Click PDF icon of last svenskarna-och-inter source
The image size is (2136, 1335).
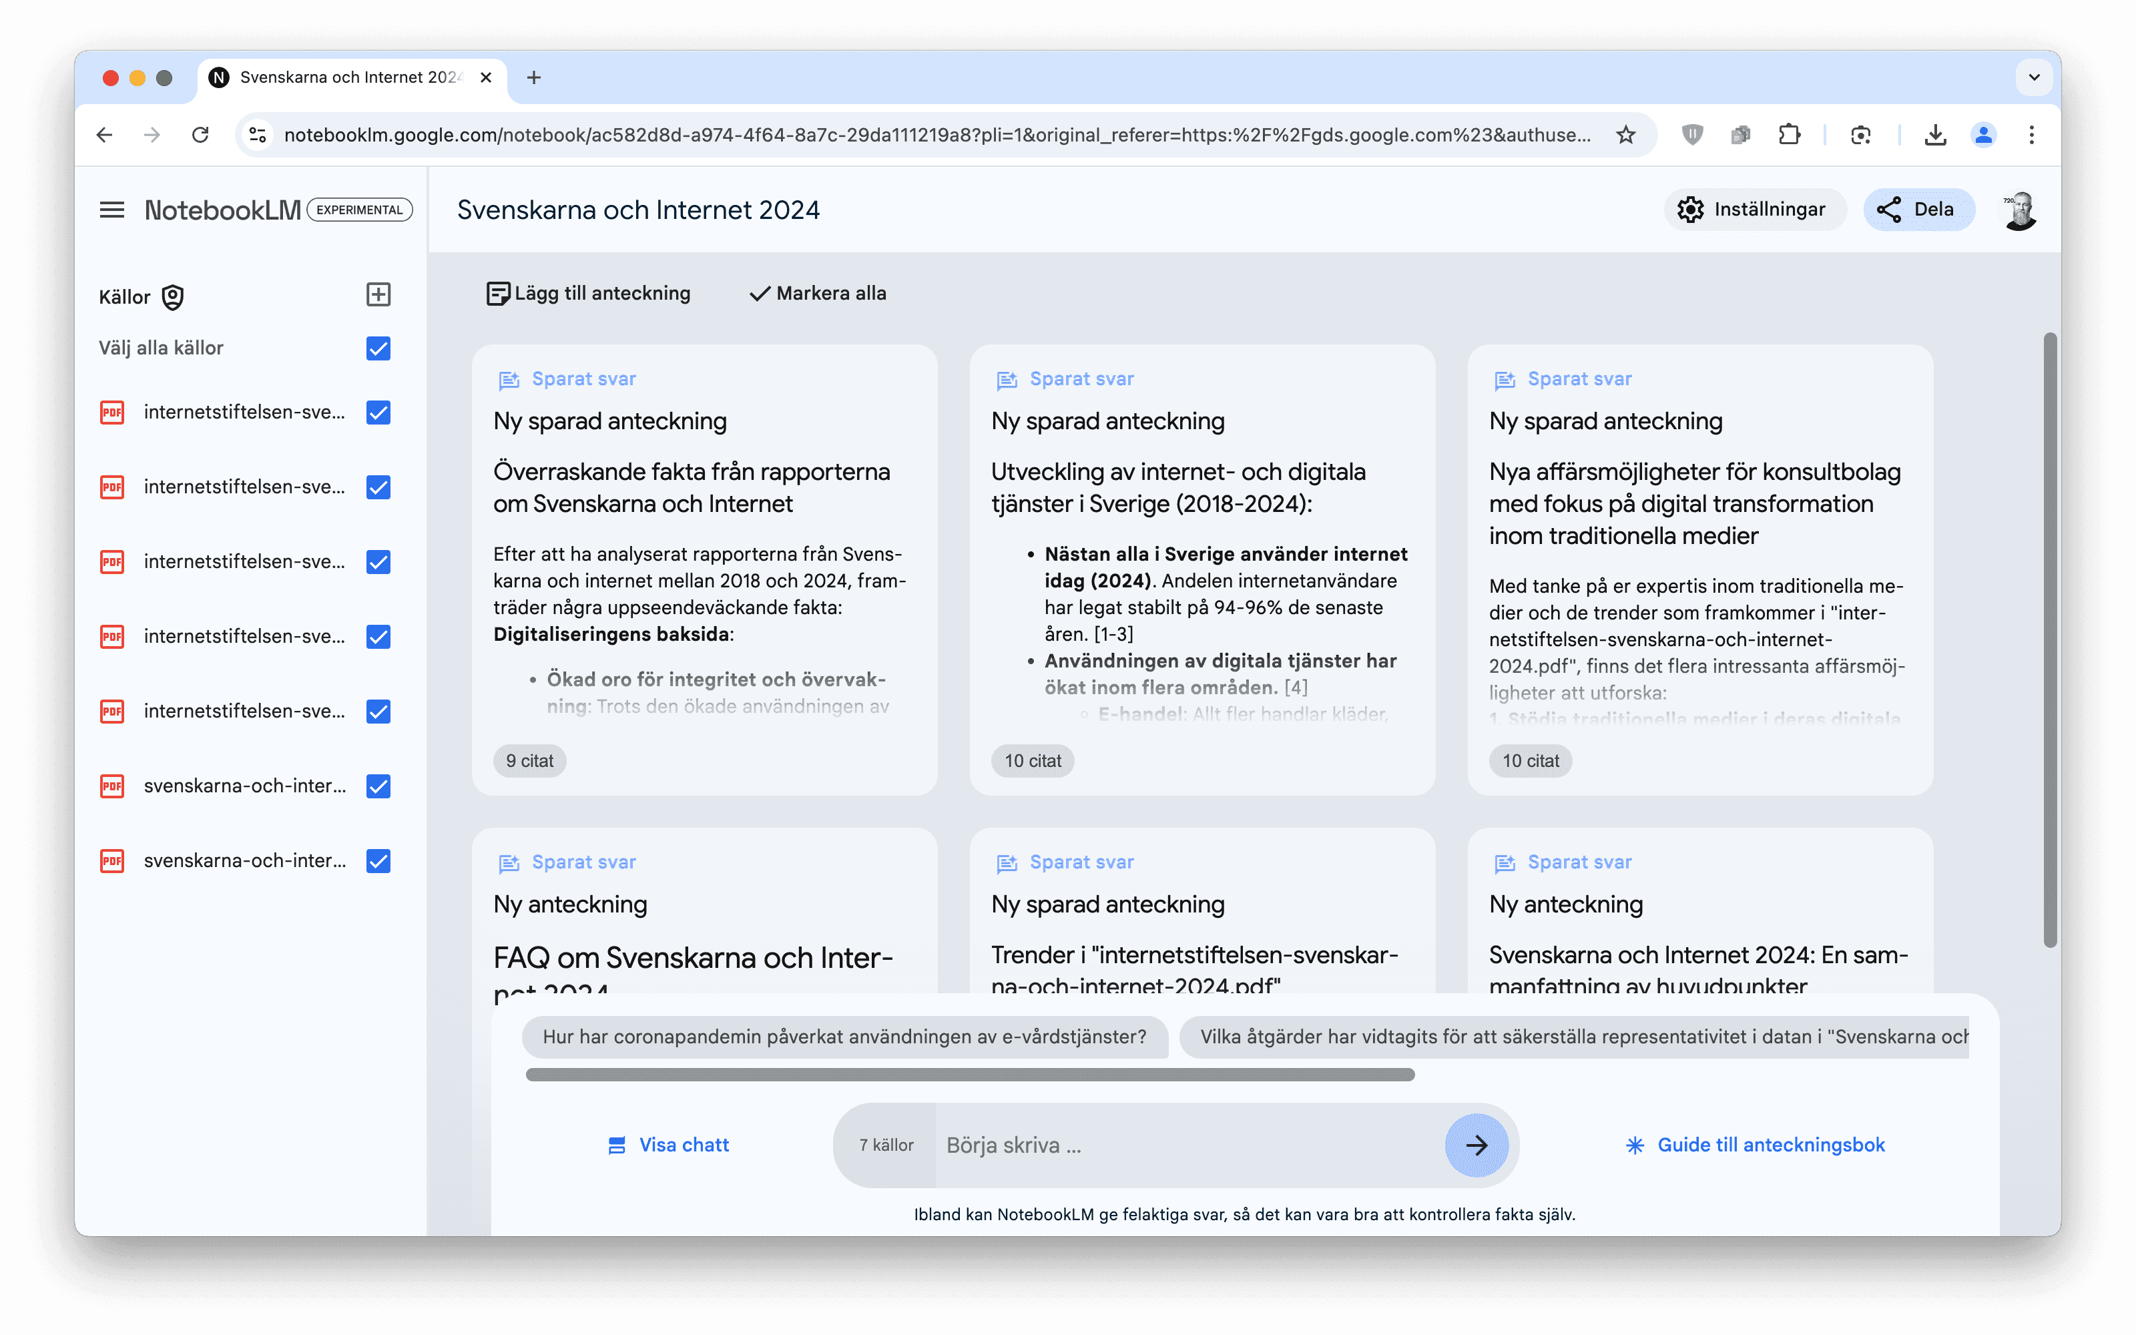click(x=112, y=861)
